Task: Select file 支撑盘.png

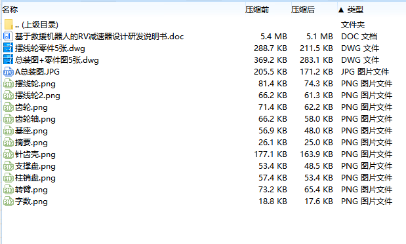Action: click(x=35, y=166)
